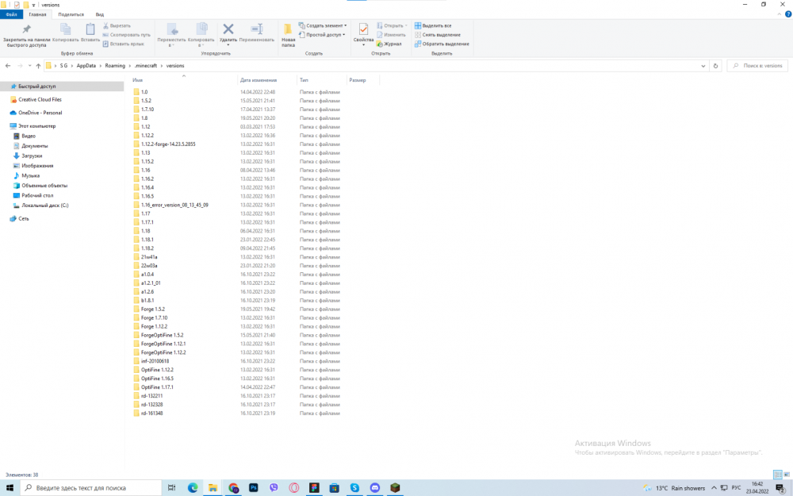This screenshot has height=496, width=793.
Task: Click the Back navigation arrow
Action: (8, 66)
